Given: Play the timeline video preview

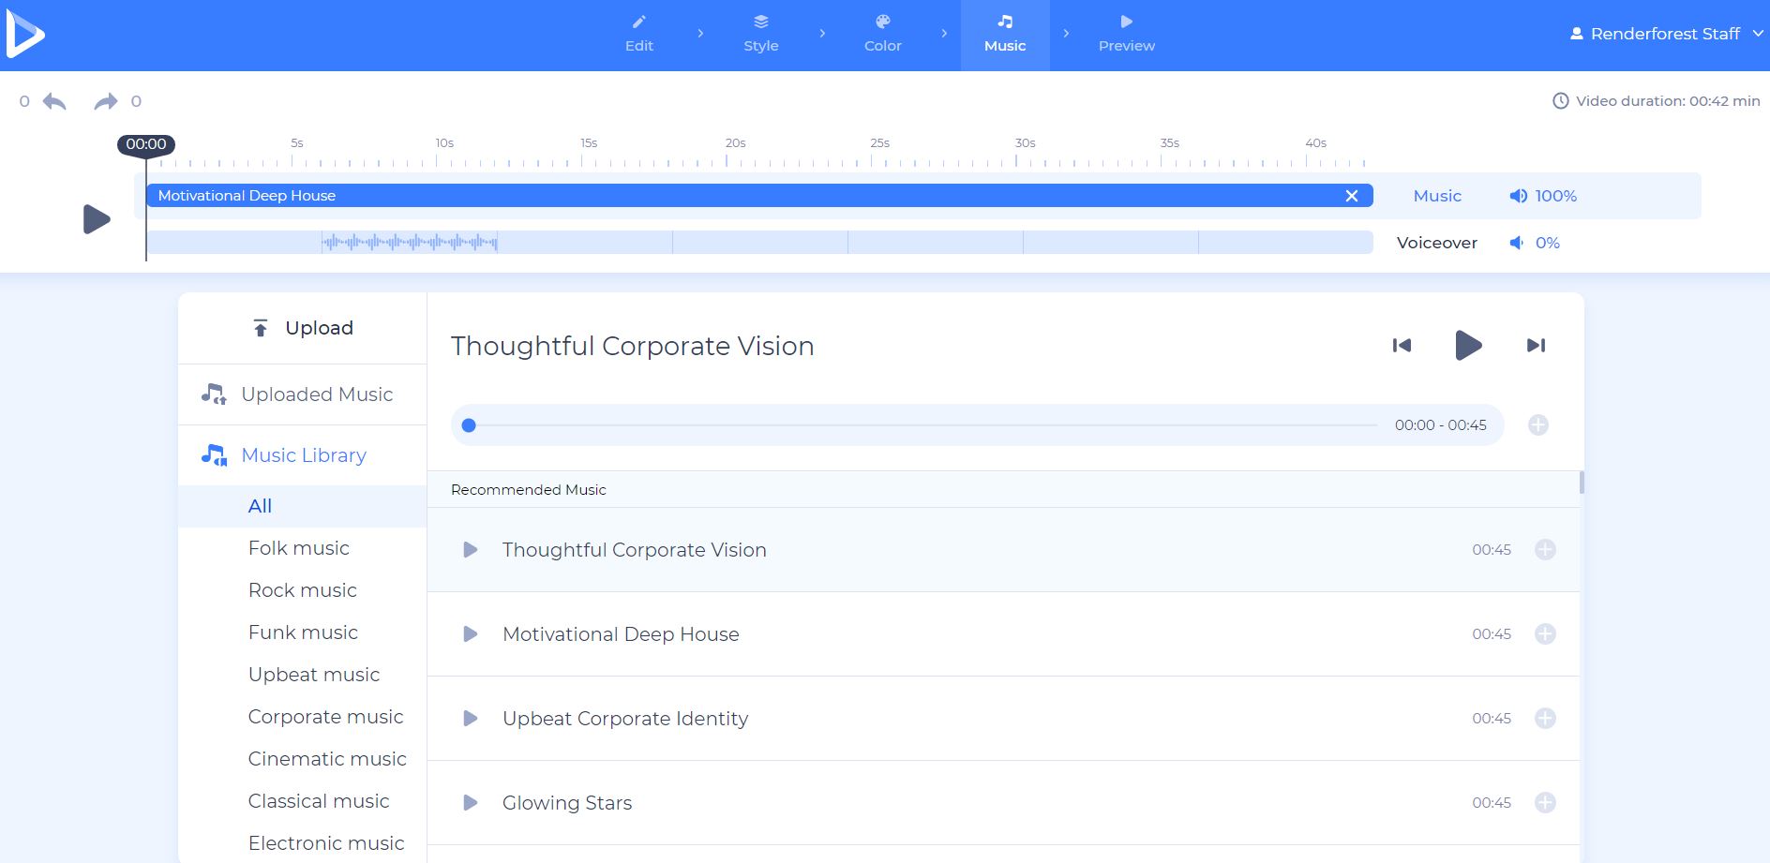Looking at the screenshot, I should click(97, 219).
